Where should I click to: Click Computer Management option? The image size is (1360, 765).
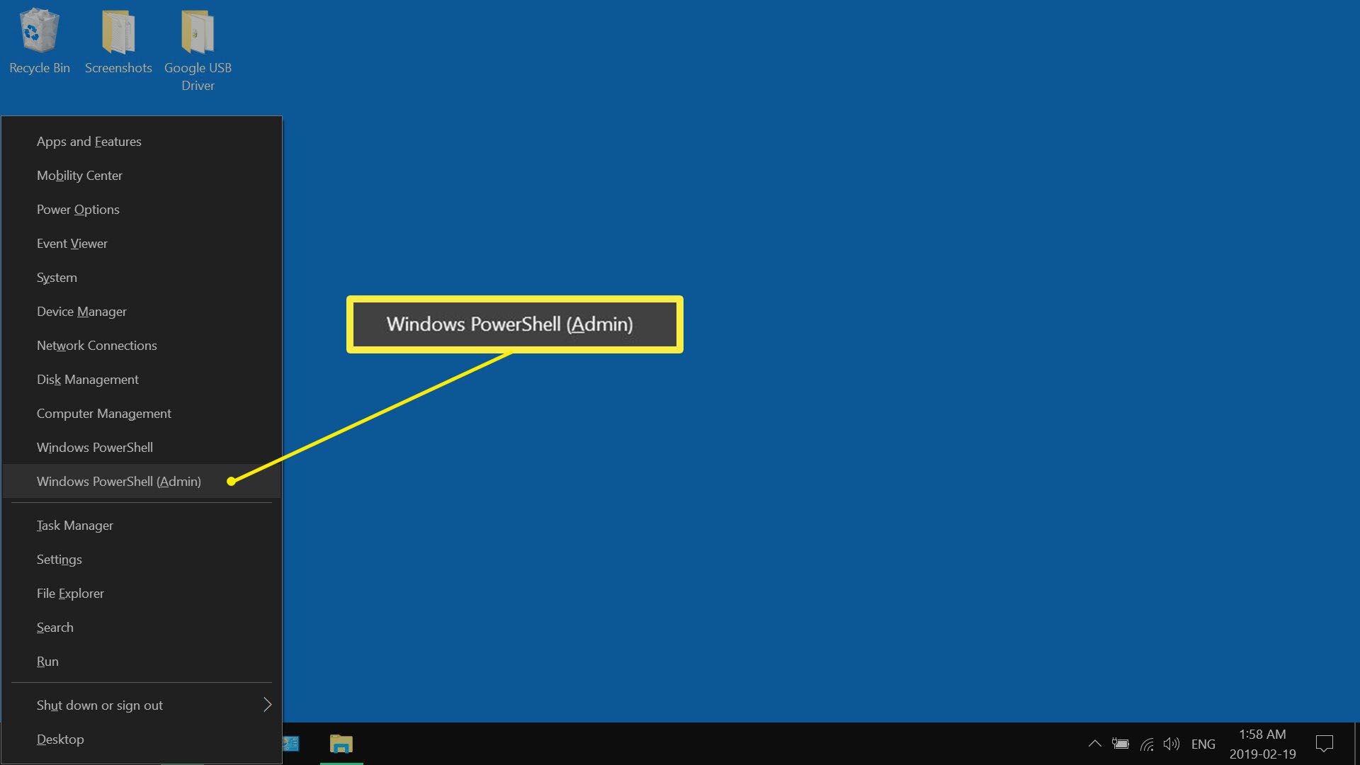coord(103,413)
